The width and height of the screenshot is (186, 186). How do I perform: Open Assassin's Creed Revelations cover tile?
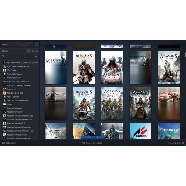click(x=140, y=67)
